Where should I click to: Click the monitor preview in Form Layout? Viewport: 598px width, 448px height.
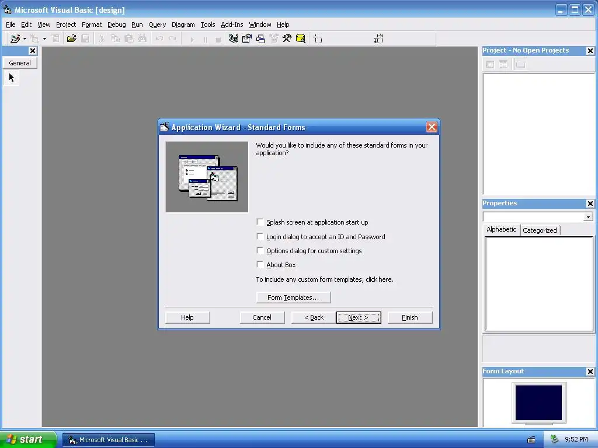[x=538, y=404]
